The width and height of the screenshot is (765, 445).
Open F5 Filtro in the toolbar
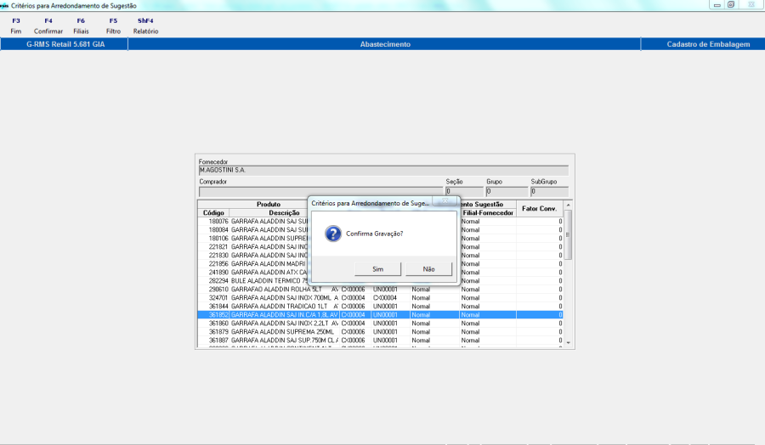[x=113, y=25]
